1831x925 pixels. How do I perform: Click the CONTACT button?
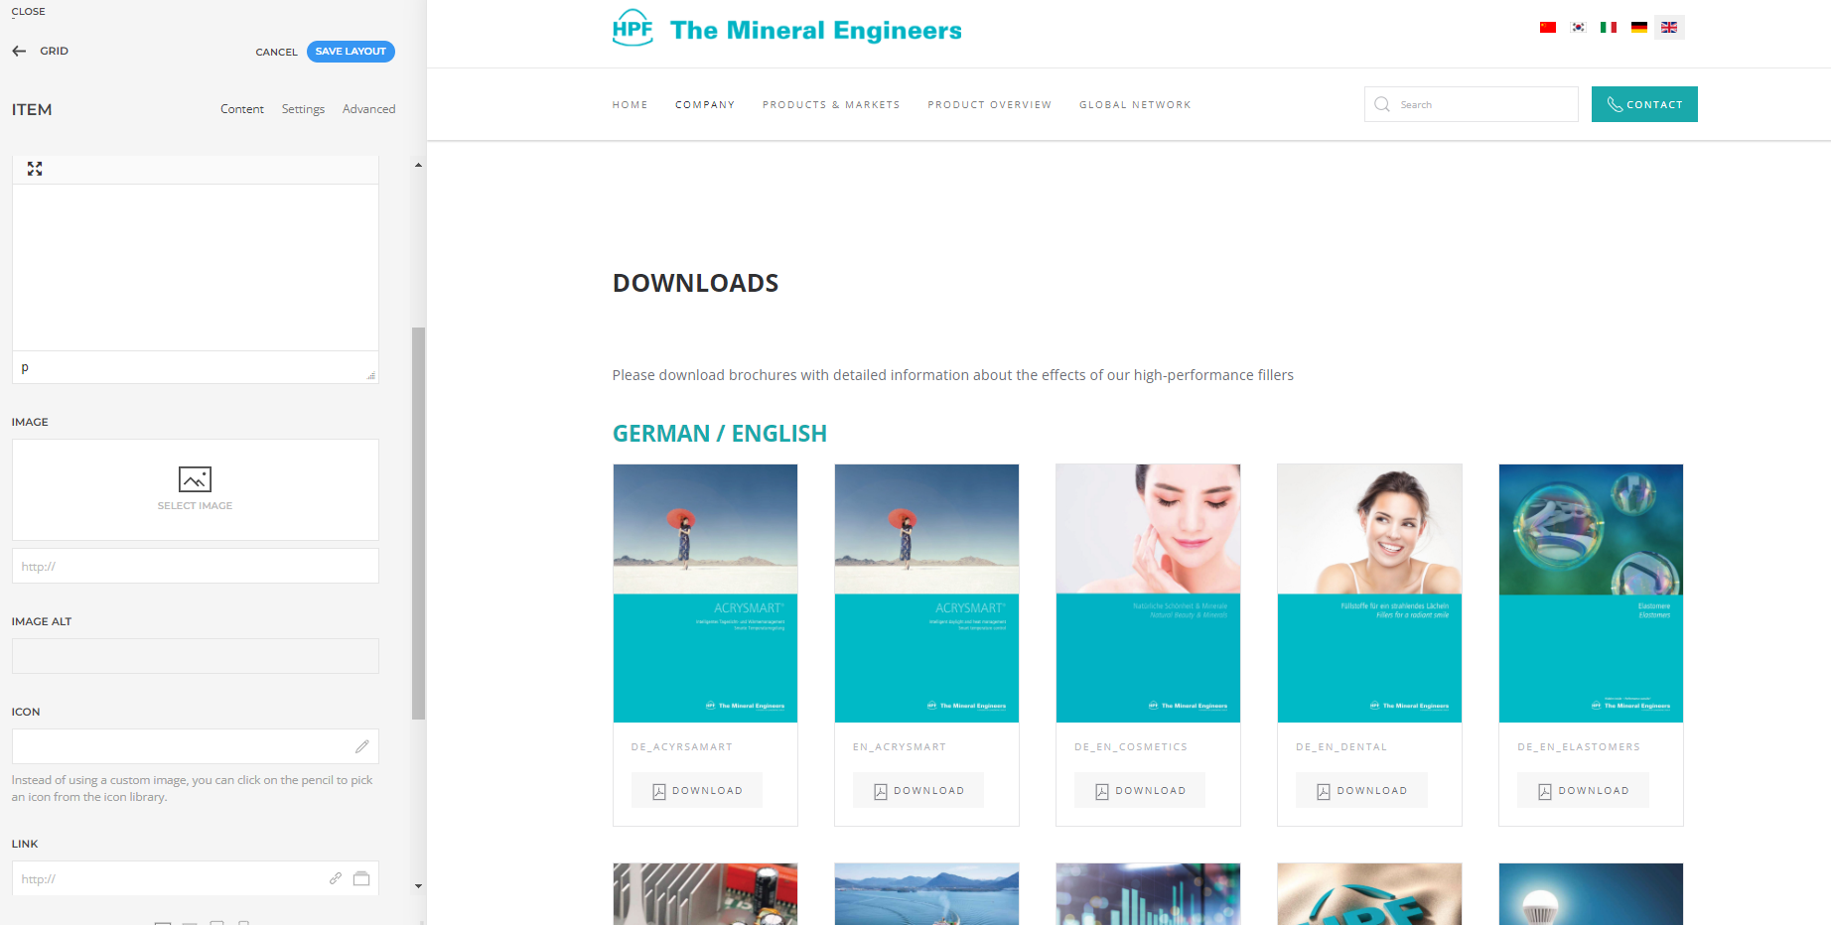[x=1644, y=104]
